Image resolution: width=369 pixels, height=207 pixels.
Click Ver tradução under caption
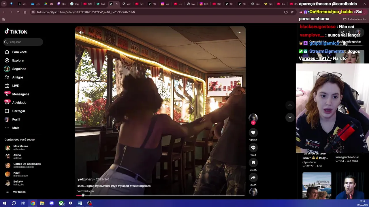click(x=86, y=191)
